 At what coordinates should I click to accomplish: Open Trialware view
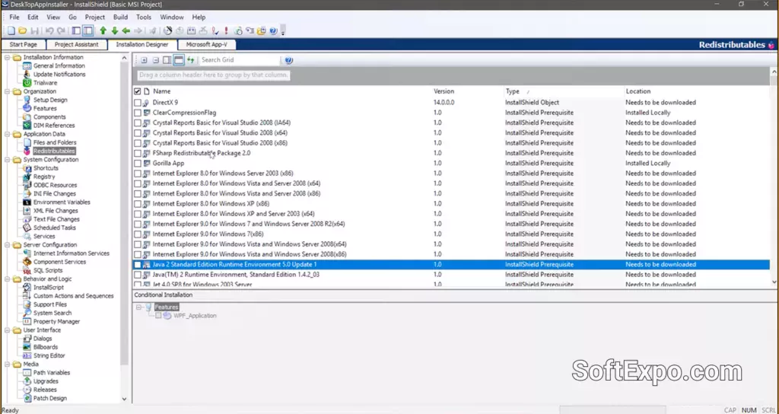tap(45, 82)
